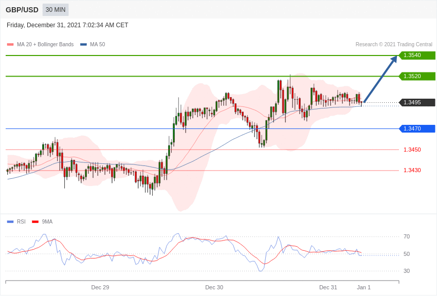
Task: Click the 9MA red legend swatch
Action: pos(35,222)
